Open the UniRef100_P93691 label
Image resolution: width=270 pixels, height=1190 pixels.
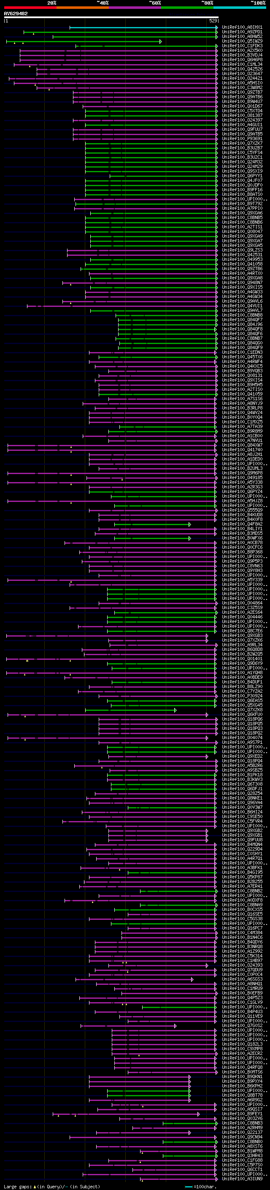[242, 138]
